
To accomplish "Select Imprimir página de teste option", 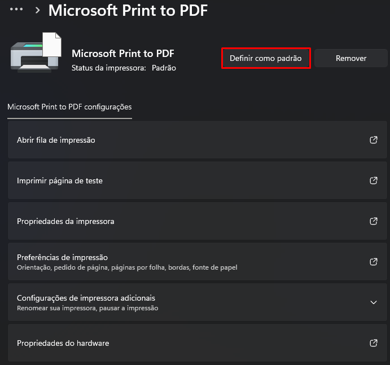I will [60, 181].
